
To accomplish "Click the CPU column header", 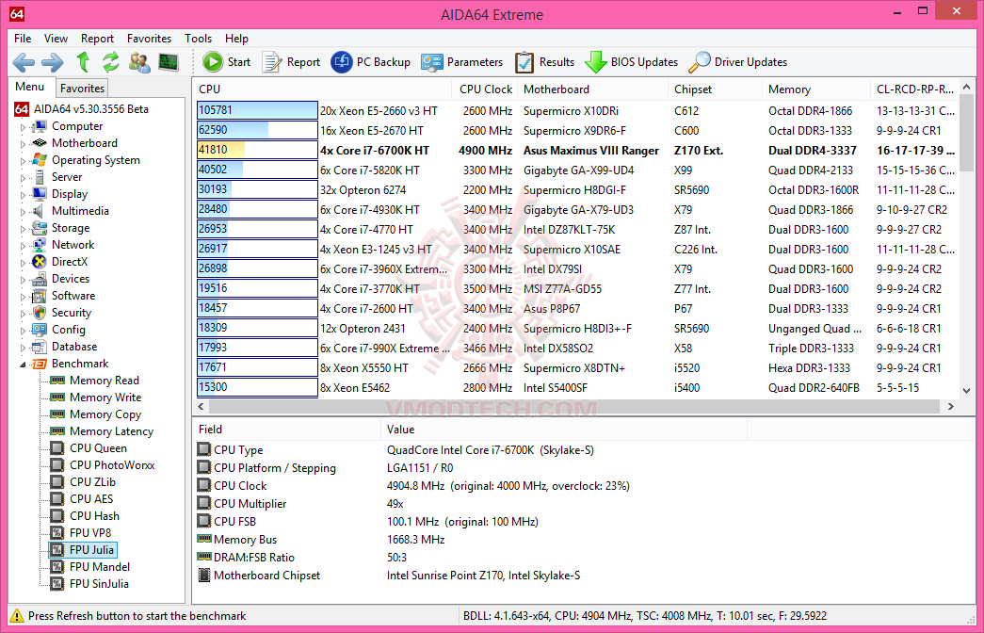I will 322,89.
